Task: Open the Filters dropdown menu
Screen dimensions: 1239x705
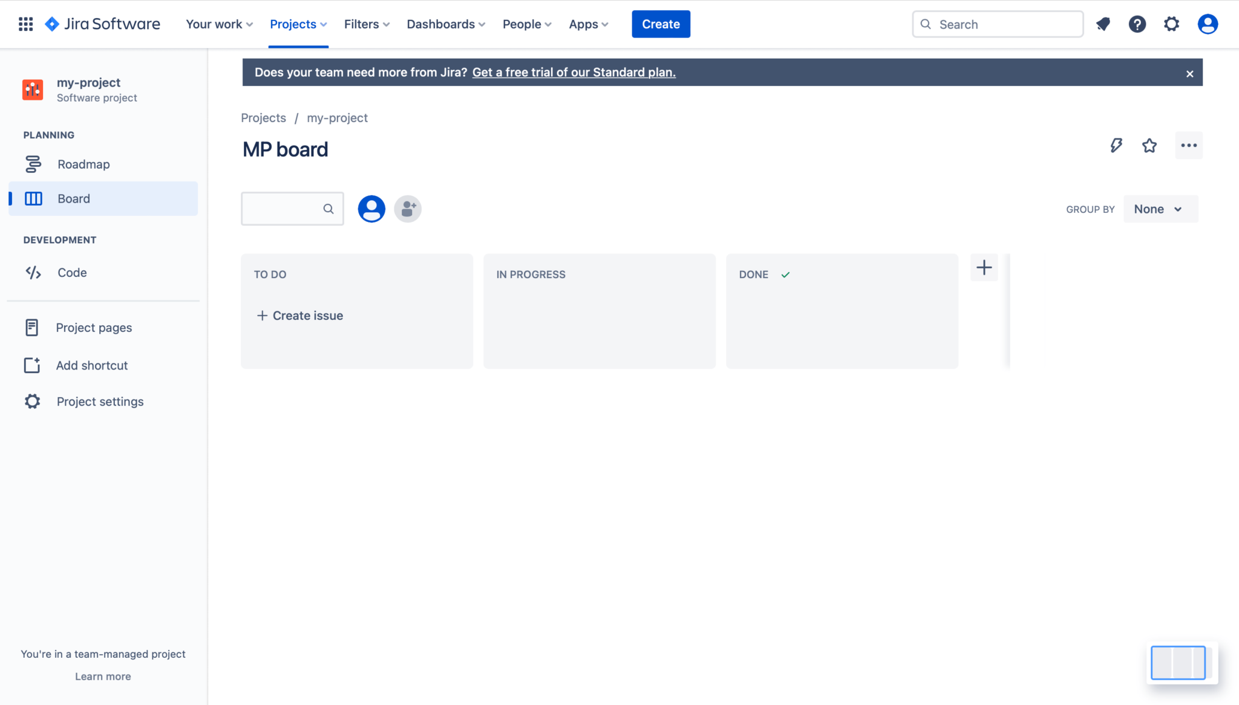Action: pyautogui.click(x=367, y=24)
